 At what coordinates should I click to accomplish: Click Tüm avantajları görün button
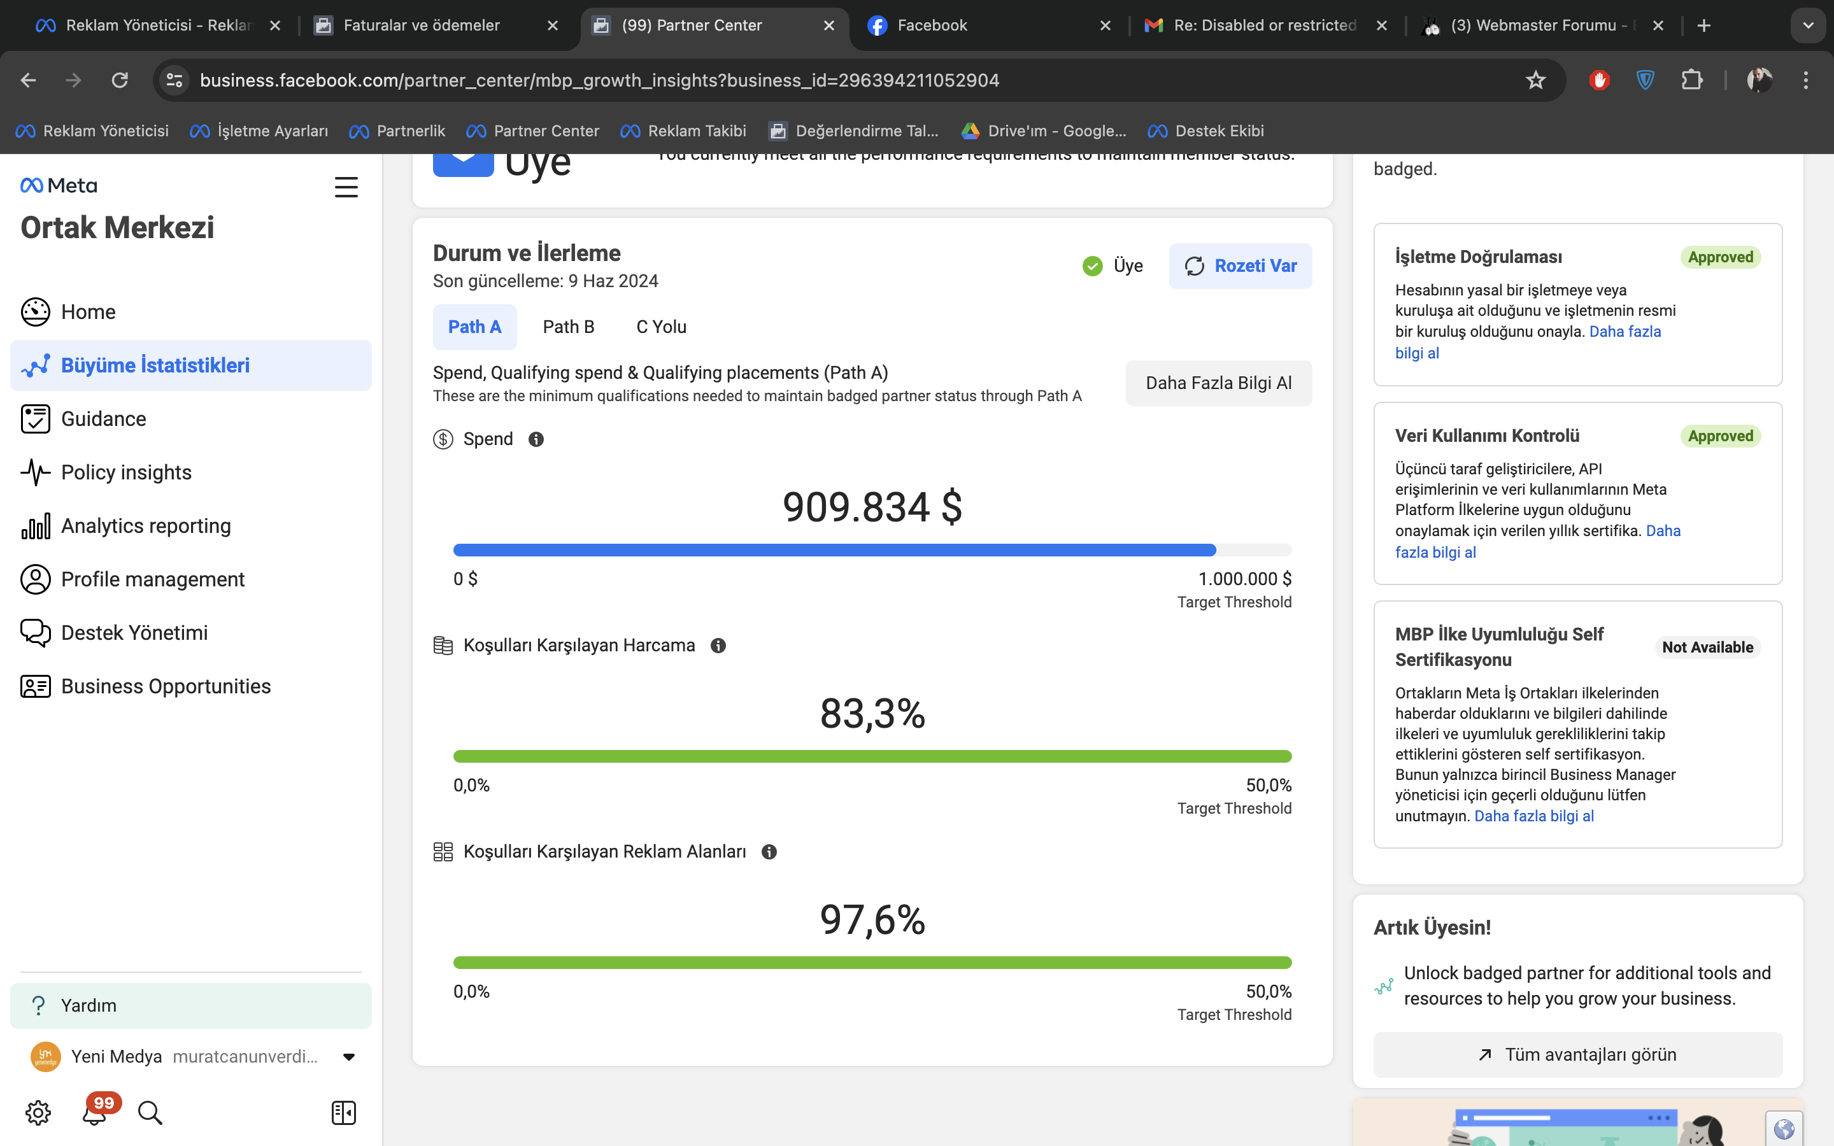coord(1578,1054)
